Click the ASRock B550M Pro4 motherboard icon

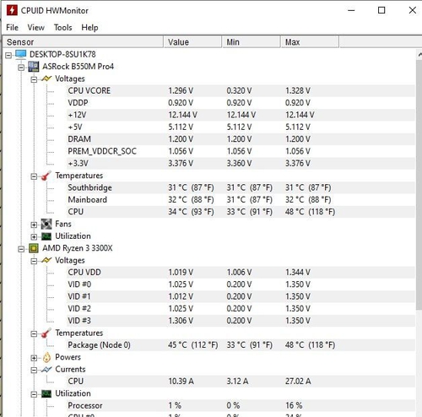click(34, 67)
